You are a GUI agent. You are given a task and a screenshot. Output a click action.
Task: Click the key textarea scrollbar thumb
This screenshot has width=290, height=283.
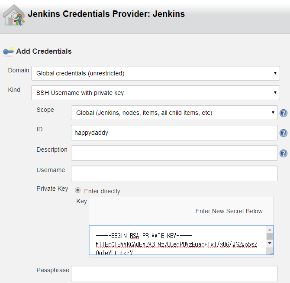pyautogui.click(x=270, y=236)
